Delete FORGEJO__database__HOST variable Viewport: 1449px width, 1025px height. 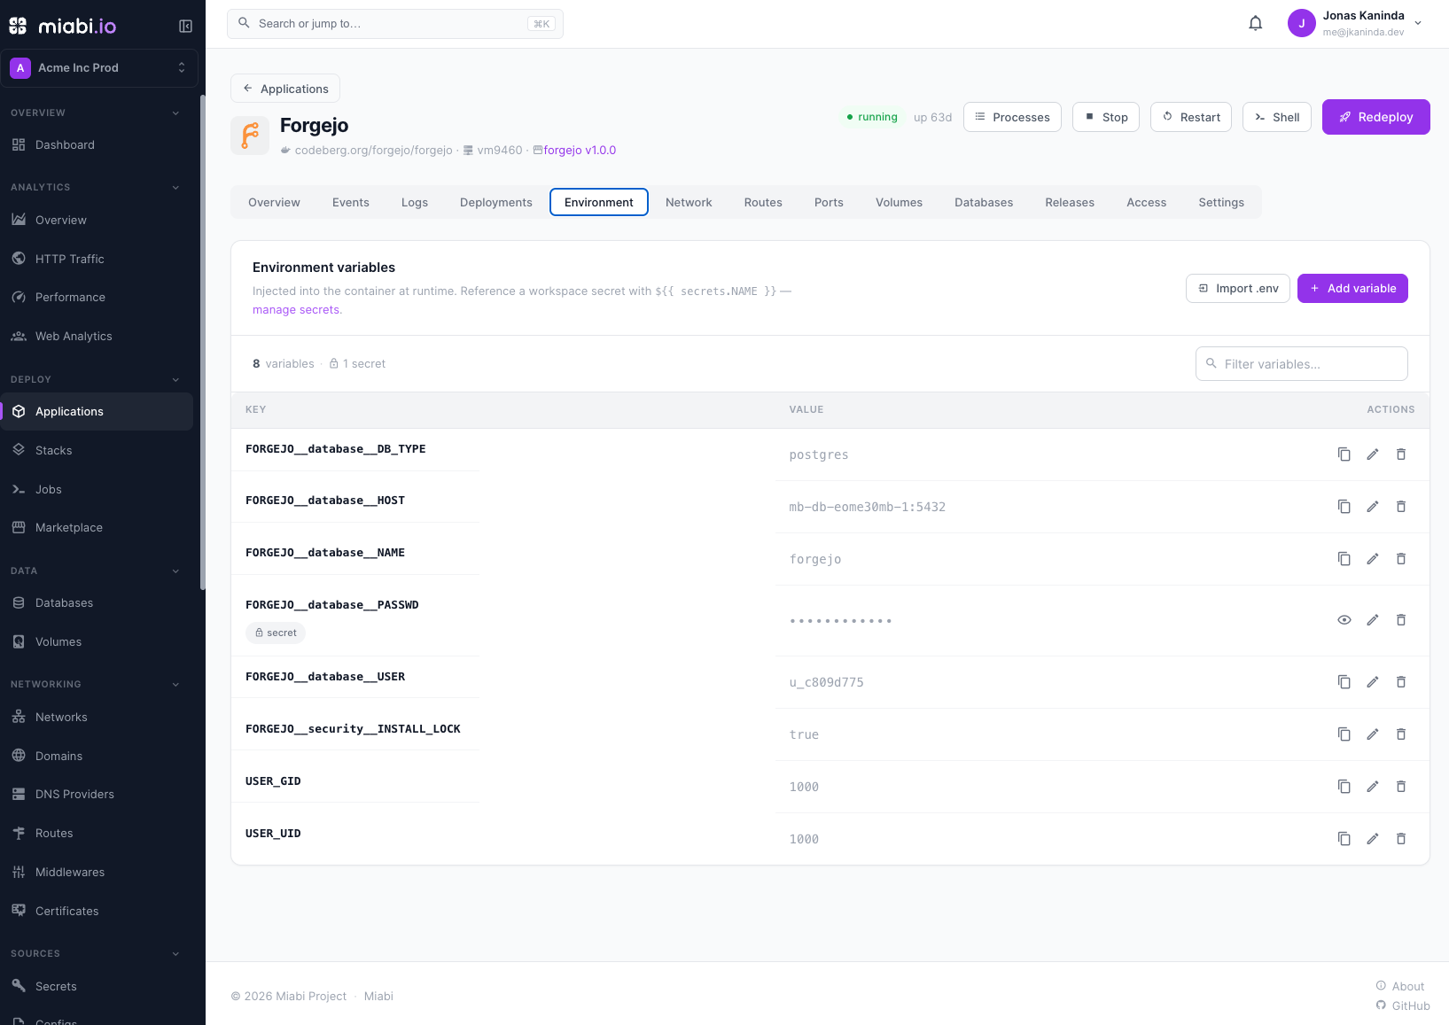point(1401,507)
